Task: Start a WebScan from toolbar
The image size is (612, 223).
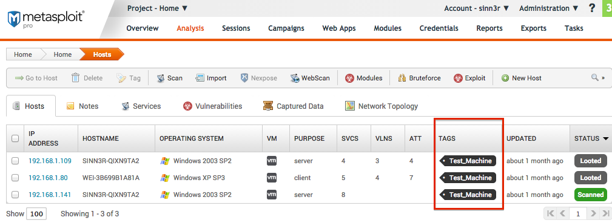Action: pos(310,78)
